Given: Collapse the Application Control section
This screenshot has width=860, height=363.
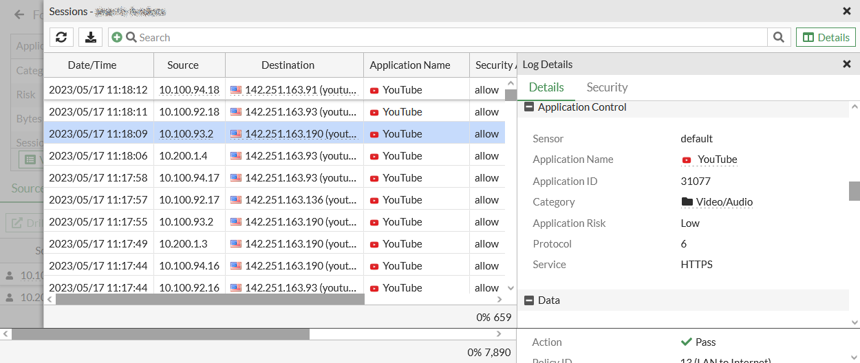Looking at the screenshot, I should (529, 107).
